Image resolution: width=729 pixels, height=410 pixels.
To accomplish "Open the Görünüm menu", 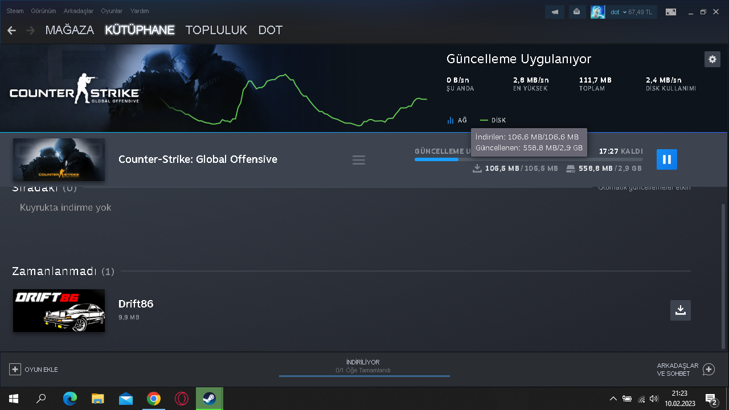I will pyautogui.click(x=44, y=11).
